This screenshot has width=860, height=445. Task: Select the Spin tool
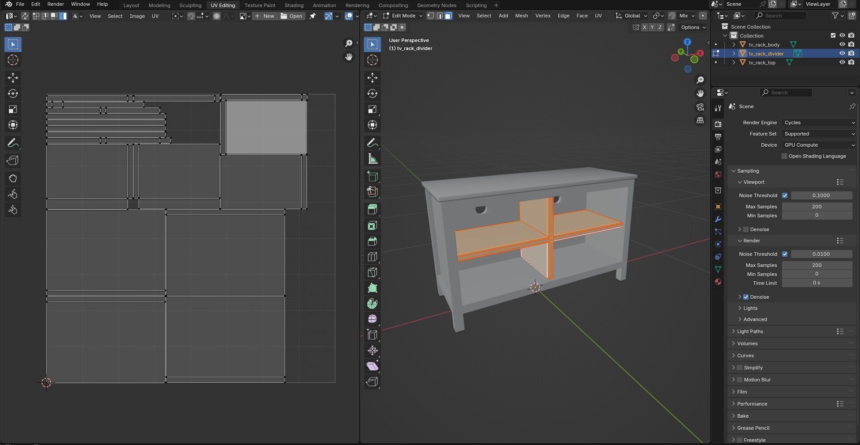[372, 304]
